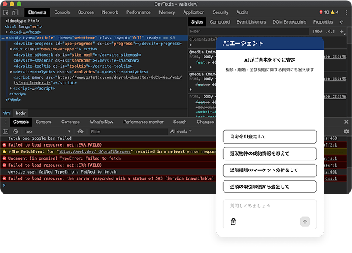Select the body breadcrumb item
This screenshot has height=253, width=352.
[x=20, y=113]
